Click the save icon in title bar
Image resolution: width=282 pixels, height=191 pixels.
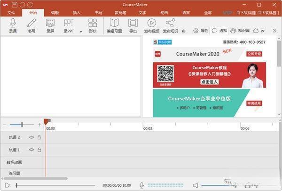tap(15, 5)
